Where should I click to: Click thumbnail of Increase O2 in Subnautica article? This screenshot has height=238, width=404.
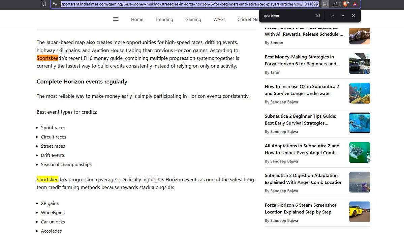(x=360, y=93)
